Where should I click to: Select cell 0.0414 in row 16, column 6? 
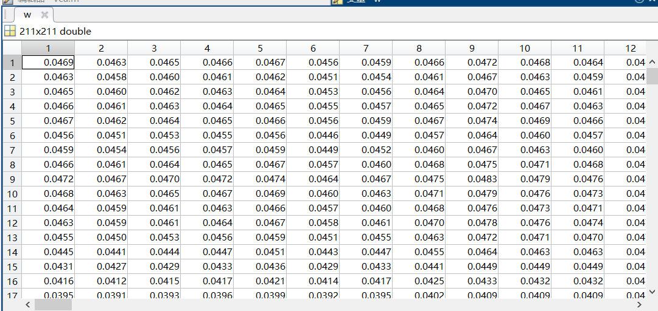click(x=313, y=281)
